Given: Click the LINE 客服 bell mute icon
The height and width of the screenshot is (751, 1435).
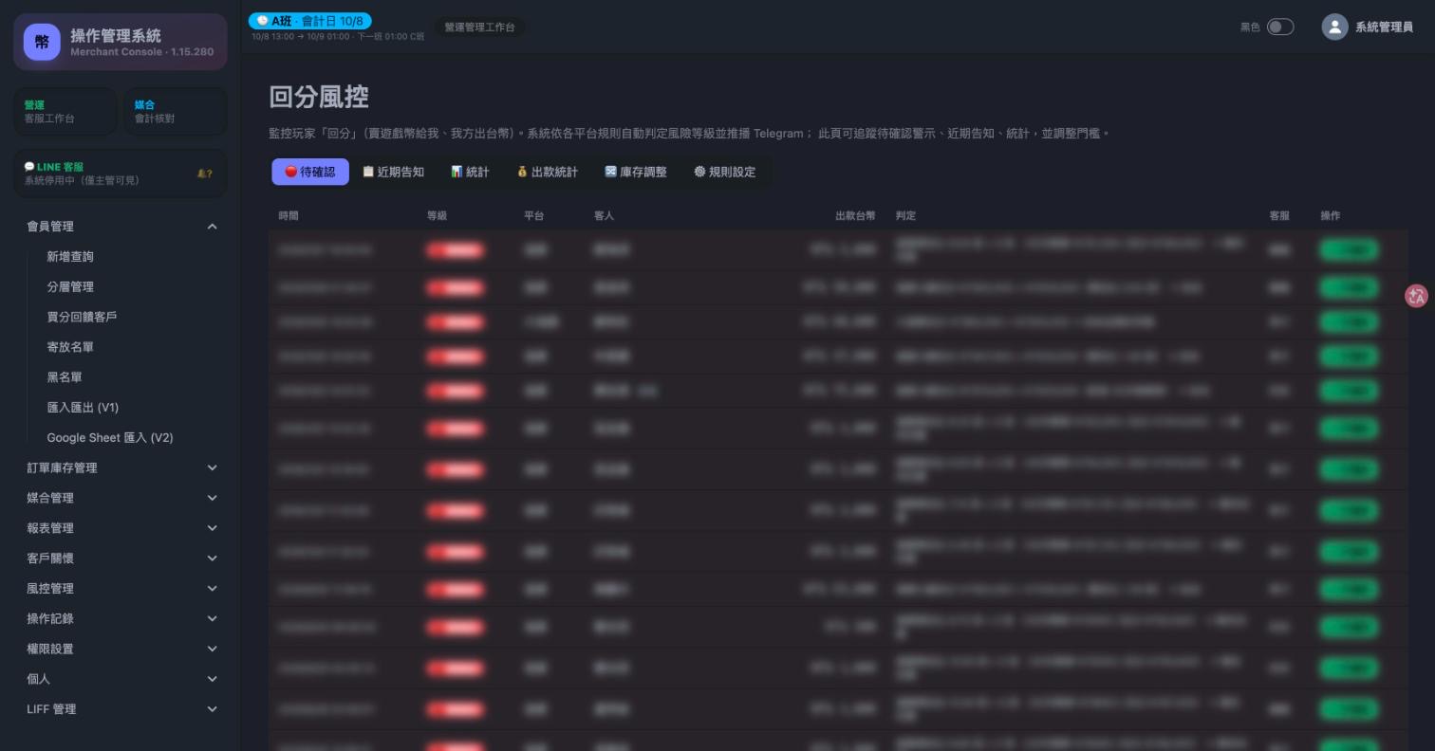Looking at the screenshot, I should tap(204, 174).
